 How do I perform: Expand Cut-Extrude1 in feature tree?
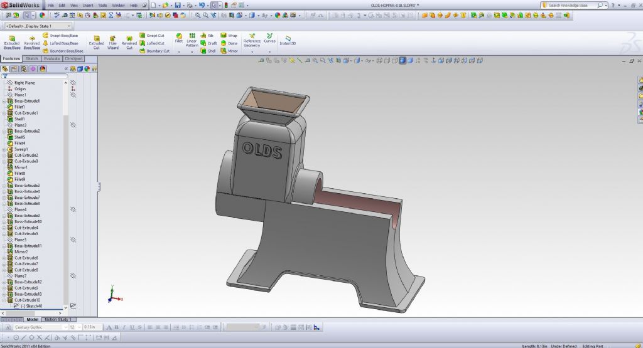pyautogui.click(x=4, y=113)
